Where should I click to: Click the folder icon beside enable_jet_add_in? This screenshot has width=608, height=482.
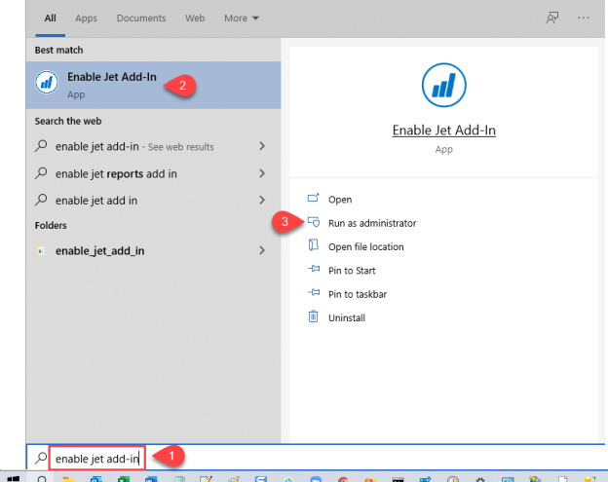coord(40,251)
